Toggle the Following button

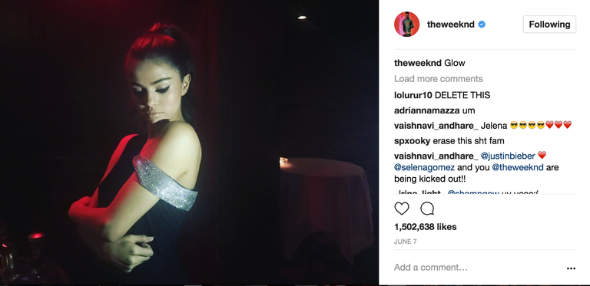(x=549, y=25)
